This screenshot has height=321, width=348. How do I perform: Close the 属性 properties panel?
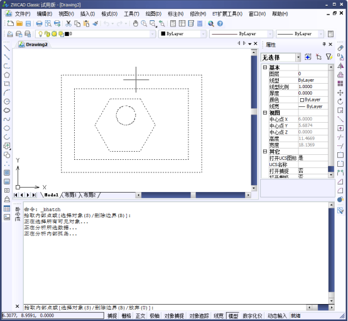pyautogui.click(x=330, y=44)
